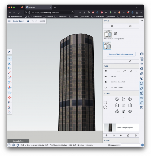This screenshot has width=151, height=156.
Task: Hide the Layer1 tag
Action: point(106,76)
